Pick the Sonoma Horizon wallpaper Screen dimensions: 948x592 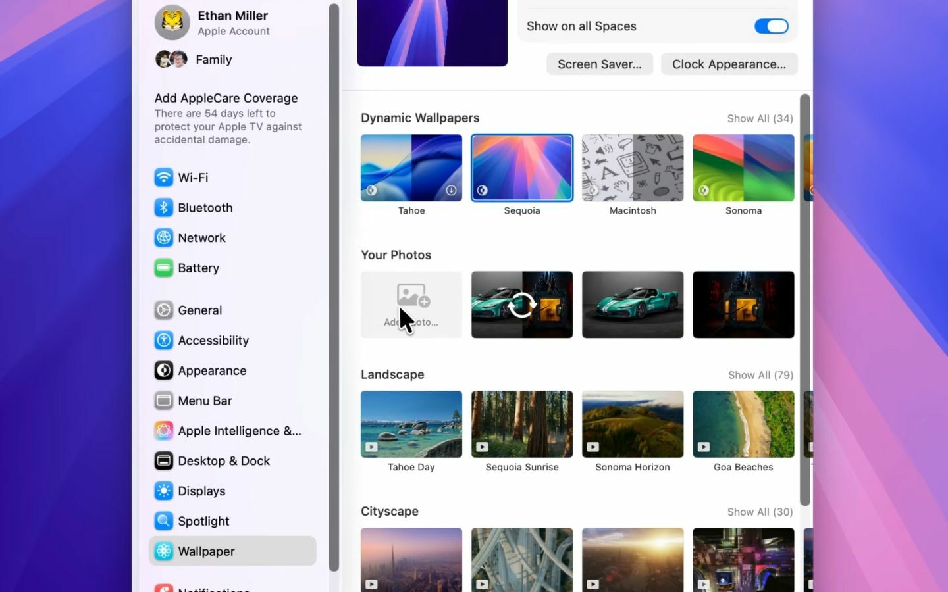click(x=633, y=424)
